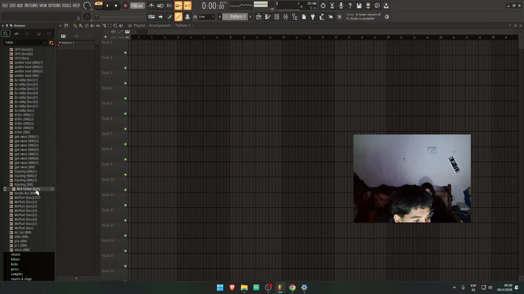Select the playlist delete tool
Screen dimensions: 524x294
(86, 25)
